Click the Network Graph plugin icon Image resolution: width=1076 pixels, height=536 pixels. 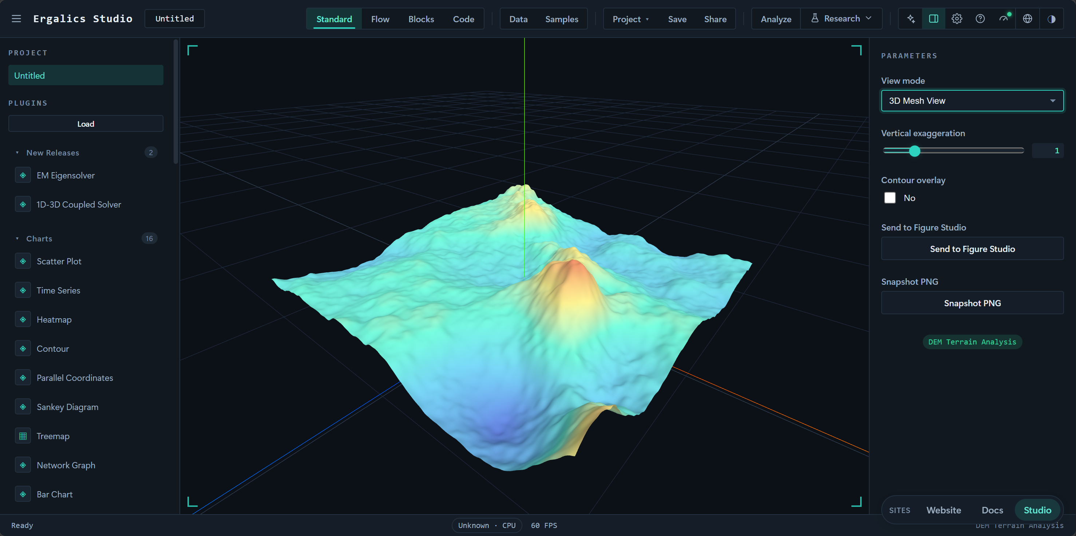click(x=23, y=465)
